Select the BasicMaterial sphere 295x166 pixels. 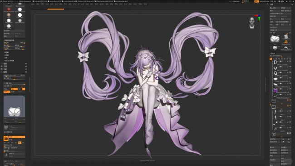point(20,20)
